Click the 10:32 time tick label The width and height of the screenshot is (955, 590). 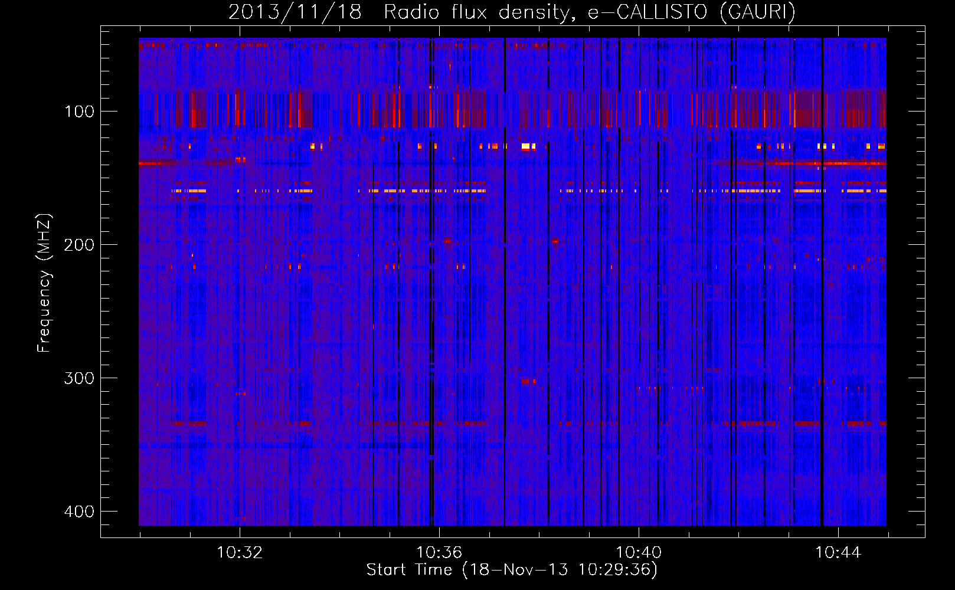[240, 553]
